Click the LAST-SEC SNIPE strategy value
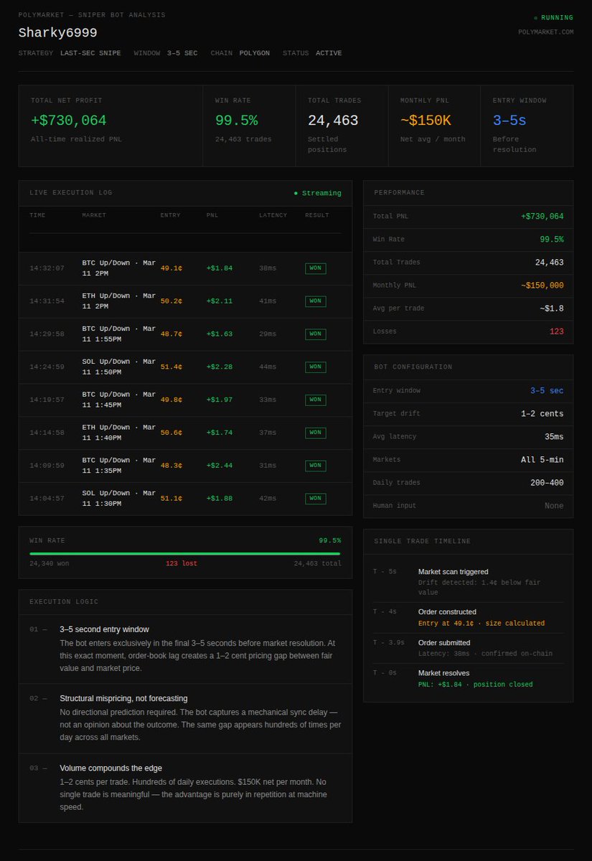 click(90, 53)
